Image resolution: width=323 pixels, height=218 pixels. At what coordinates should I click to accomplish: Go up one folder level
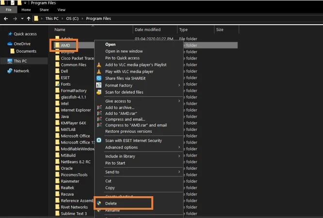(29, 19)
